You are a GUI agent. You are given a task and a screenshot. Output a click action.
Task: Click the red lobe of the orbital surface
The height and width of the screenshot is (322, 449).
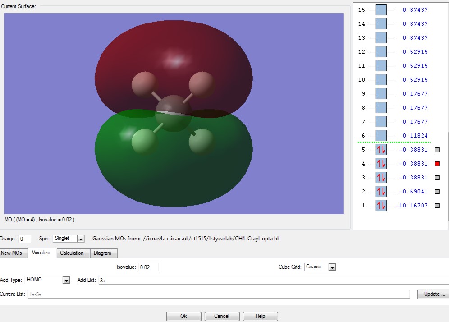click(x=174, y=50)
